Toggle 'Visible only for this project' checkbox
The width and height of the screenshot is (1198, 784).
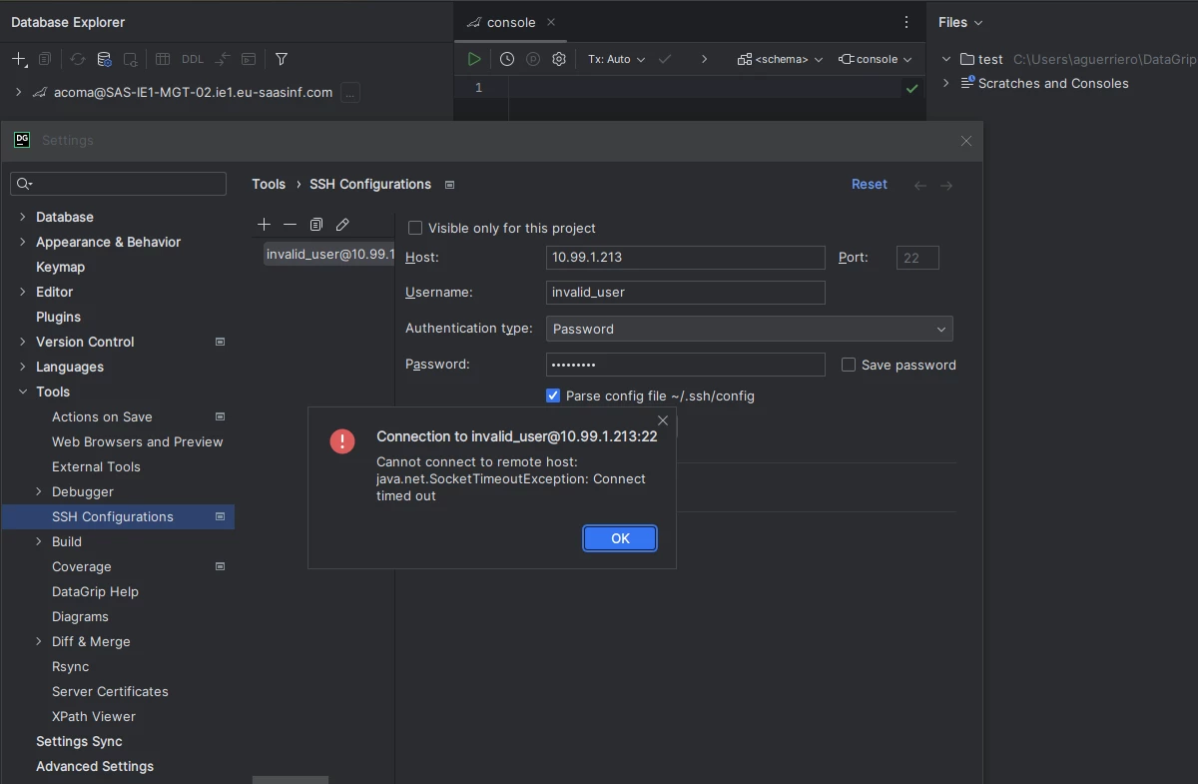(x=415, y=228)
